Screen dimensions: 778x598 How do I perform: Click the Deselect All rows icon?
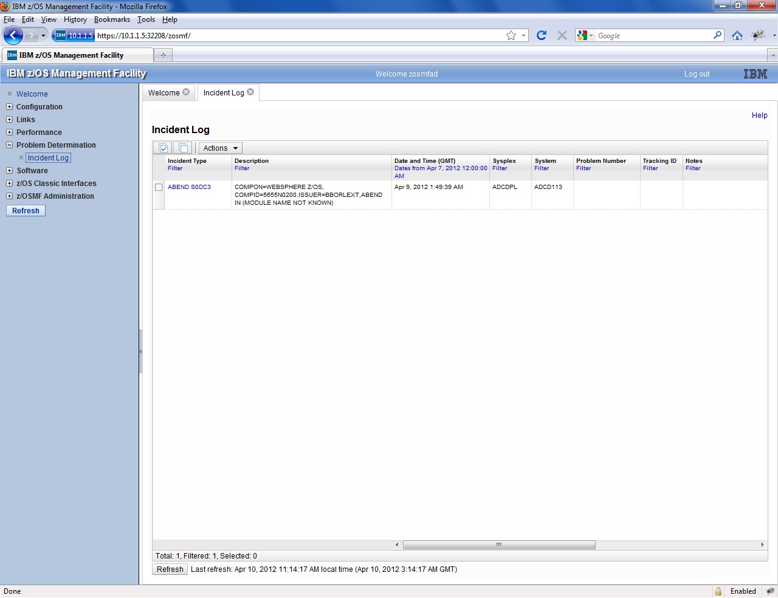[x=183, y=148]
